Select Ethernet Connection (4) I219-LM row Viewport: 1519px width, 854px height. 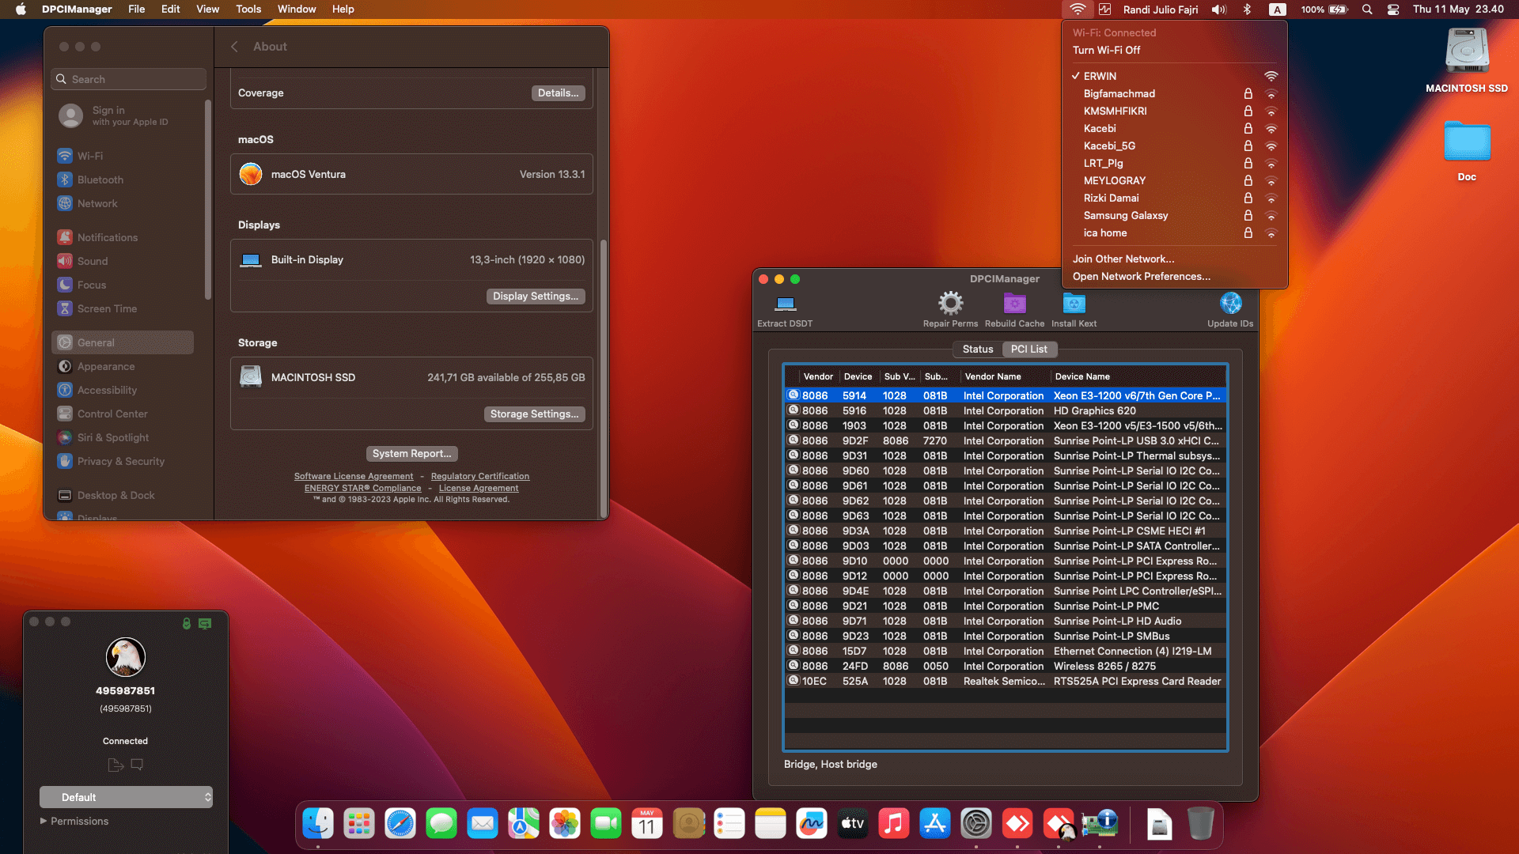(x=1005, y=651)
